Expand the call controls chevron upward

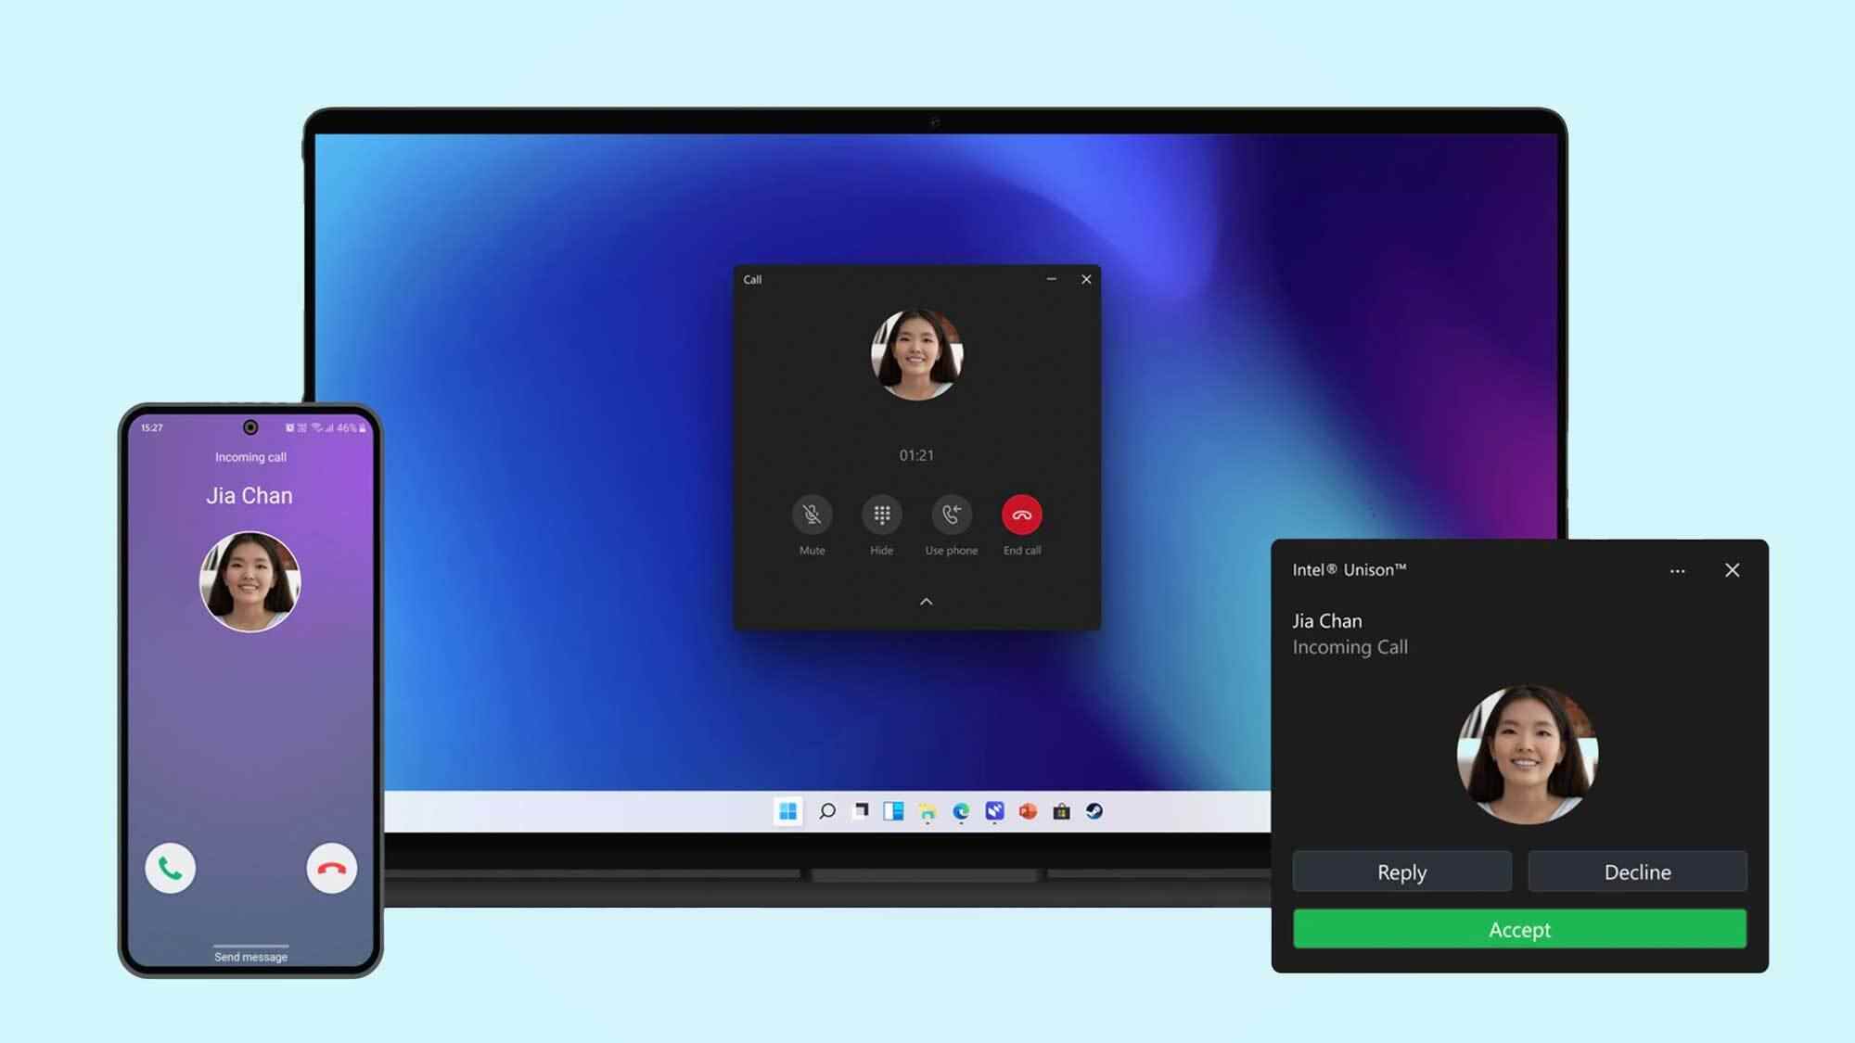tap(927, 601)
